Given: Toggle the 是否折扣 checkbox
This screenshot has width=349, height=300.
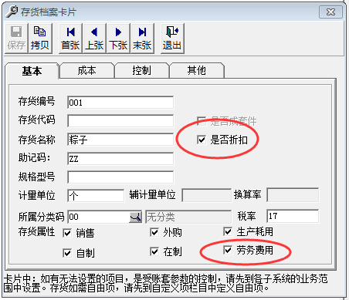Looking at the screenshot, I should click(202, 140).
